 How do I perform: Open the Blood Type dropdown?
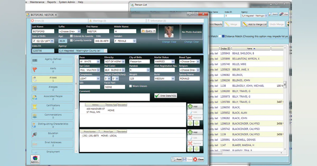tap(189, 62)
